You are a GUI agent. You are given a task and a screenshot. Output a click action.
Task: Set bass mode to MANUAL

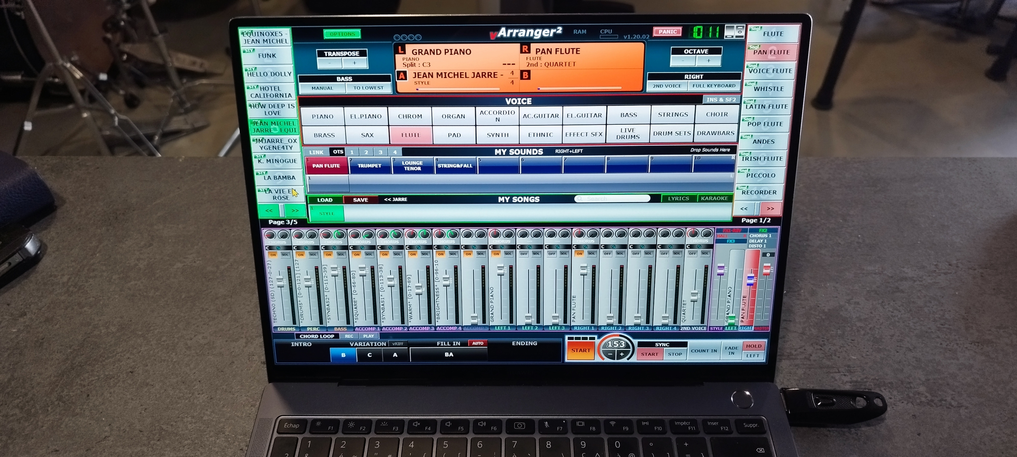(322, 88)
